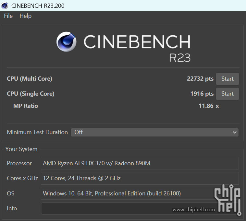
Task: Start the CPU Multi Core test
Action: pyautogui.click(x=227, y=79)
